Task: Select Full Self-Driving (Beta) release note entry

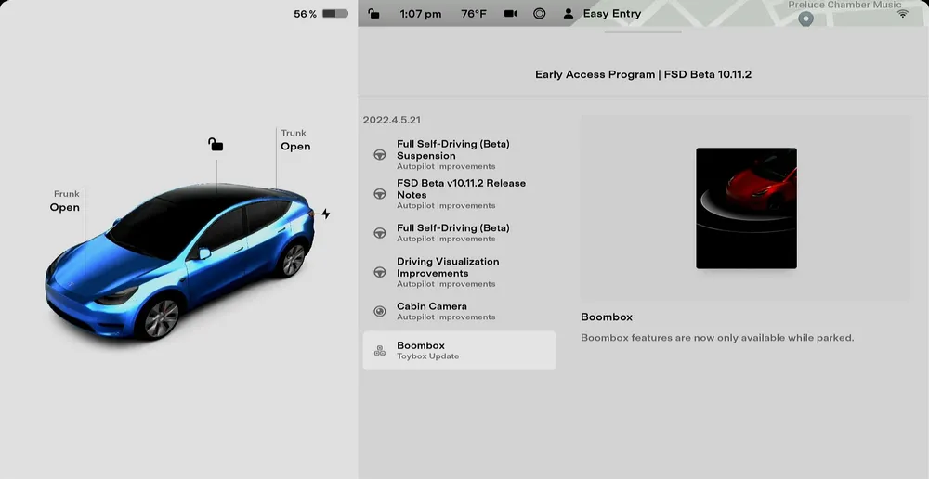Action: click(459, 233)
